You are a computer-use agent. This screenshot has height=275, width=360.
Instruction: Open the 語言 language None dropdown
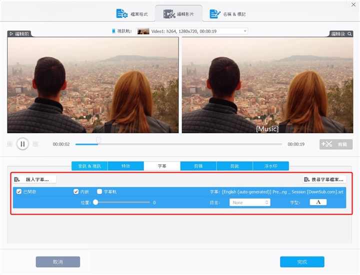pyautogui.click(x=250, y=203)
